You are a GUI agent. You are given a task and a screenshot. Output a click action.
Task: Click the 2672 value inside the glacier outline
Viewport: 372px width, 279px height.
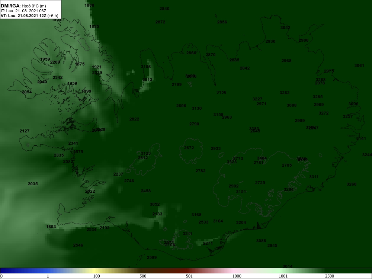pyautogui.click(x=189, y=148)
